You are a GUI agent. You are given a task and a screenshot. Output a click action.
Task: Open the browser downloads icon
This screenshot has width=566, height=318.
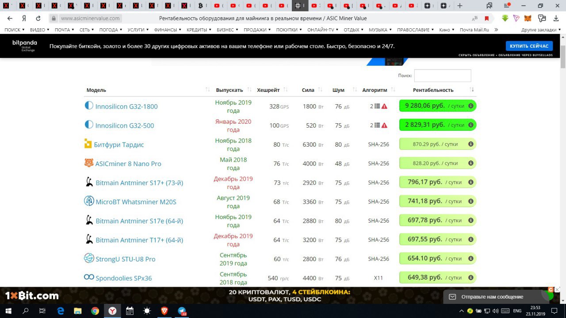(x=556, y=19)
